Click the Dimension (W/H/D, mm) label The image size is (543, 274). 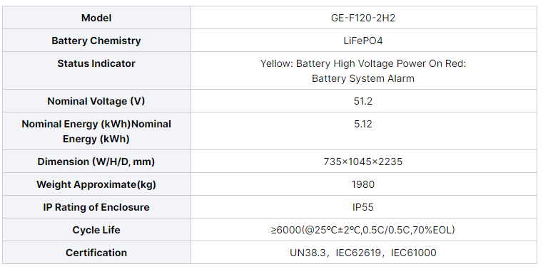point(96,162)
